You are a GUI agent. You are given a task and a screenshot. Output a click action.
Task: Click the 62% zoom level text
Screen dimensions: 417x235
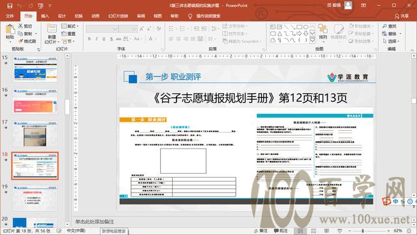click(x=398, y=230)
